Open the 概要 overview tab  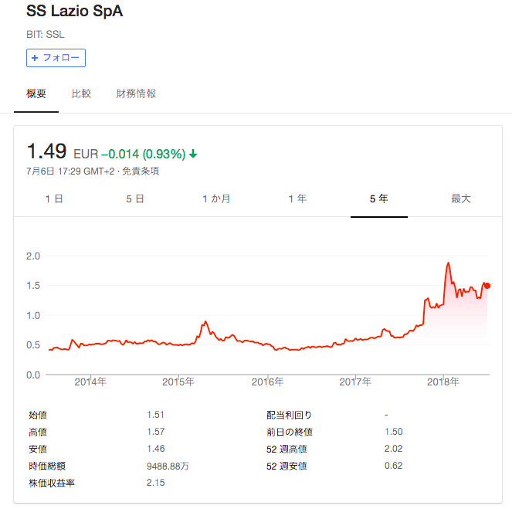(36, 93)
